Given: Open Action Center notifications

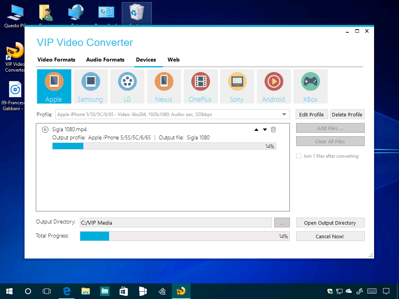Looking at the screenshot, I should click(x=386, y=291).
